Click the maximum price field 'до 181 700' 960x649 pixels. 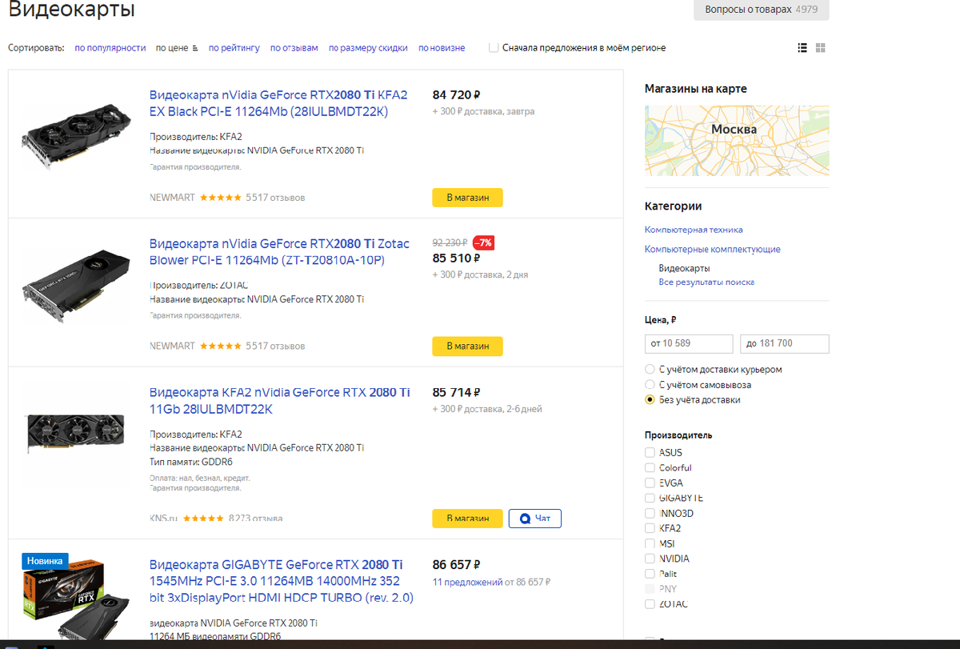pos(785,343)
